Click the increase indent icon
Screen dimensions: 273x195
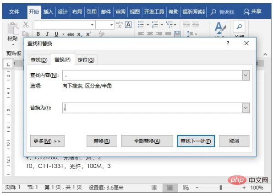click(195, 25)
